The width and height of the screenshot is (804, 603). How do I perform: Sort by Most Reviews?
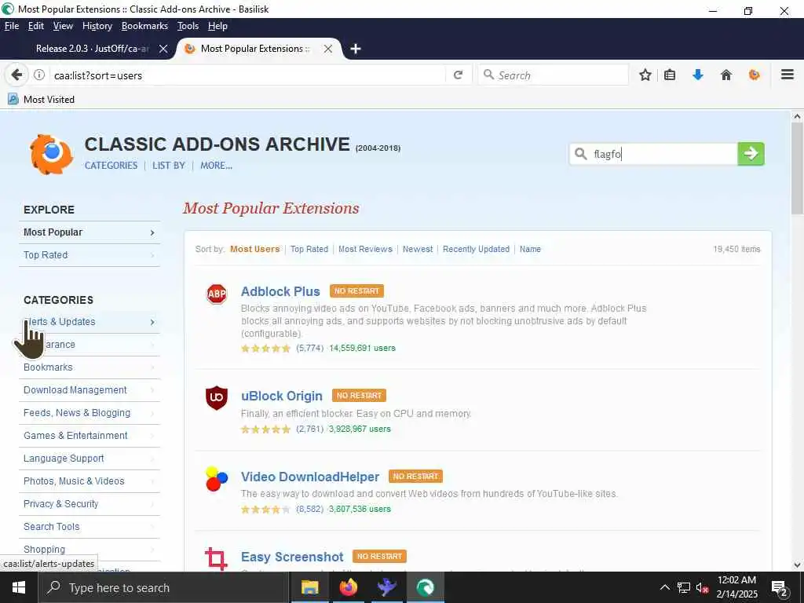coord(365,249)
